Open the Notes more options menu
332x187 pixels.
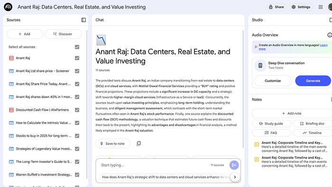pos(331,99)
